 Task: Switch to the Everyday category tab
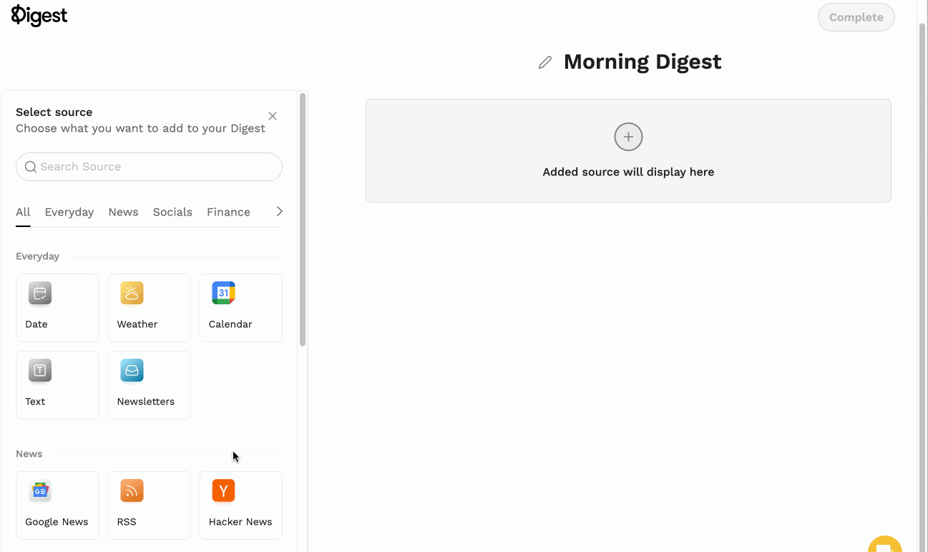69,212
